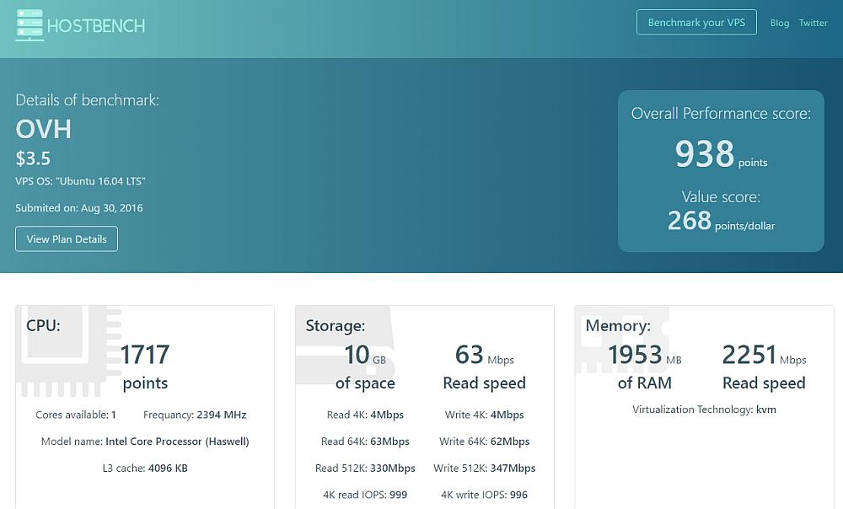Open the Blog link
The image size is (843, 509).
[780, 23]
